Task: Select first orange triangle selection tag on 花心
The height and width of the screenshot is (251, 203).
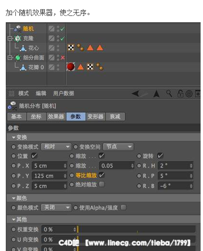Action: (90, 48)
